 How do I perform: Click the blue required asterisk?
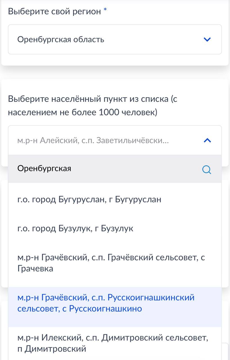[105, 11]
